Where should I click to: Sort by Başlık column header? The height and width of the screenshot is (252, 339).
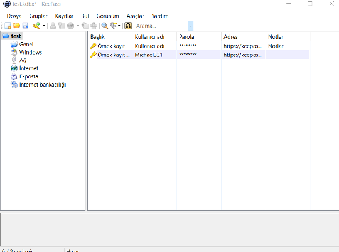tap(110, 37)
